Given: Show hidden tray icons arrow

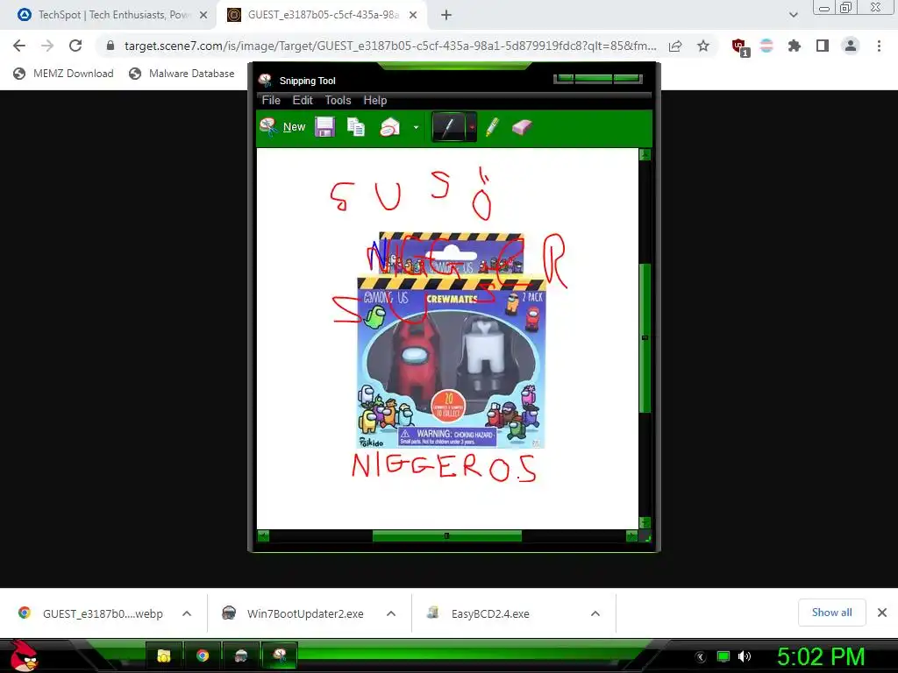Looking at the screenshot, I should pyautogui.click(x=701, y=656).
